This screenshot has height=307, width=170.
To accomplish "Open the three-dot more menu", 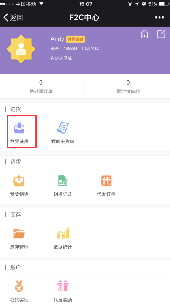I will pyautogui.click(x=159, y=18).
